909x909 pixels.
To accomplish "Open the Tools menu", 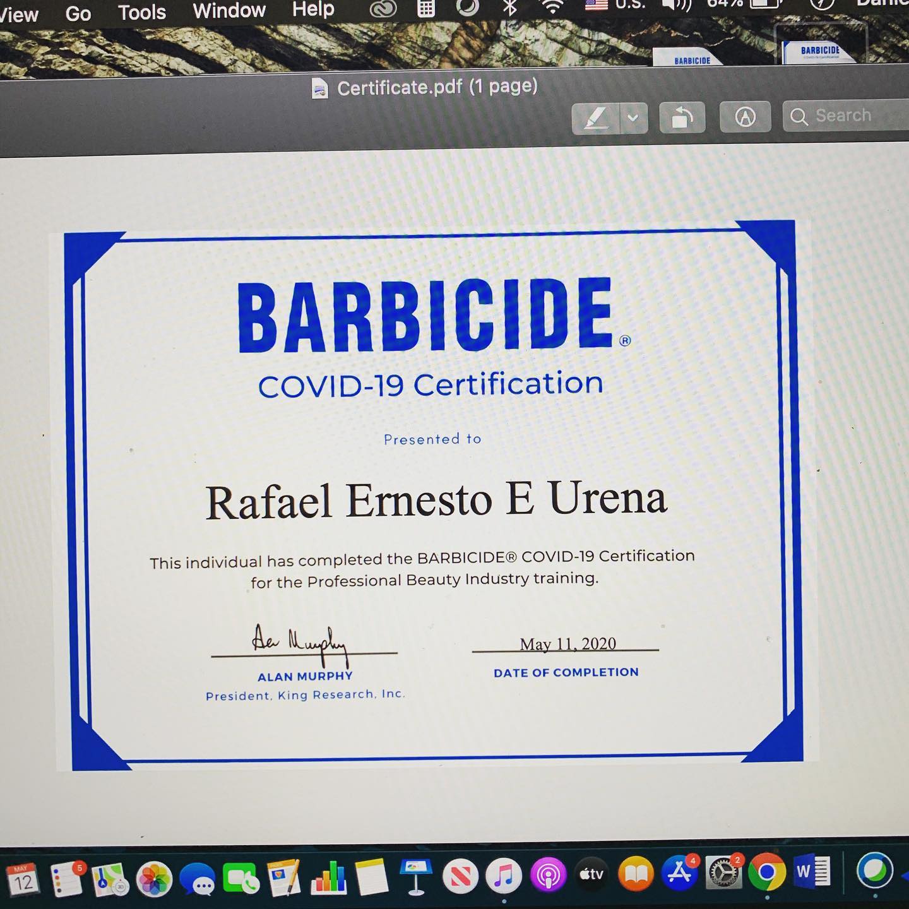I will coord(142,12).
